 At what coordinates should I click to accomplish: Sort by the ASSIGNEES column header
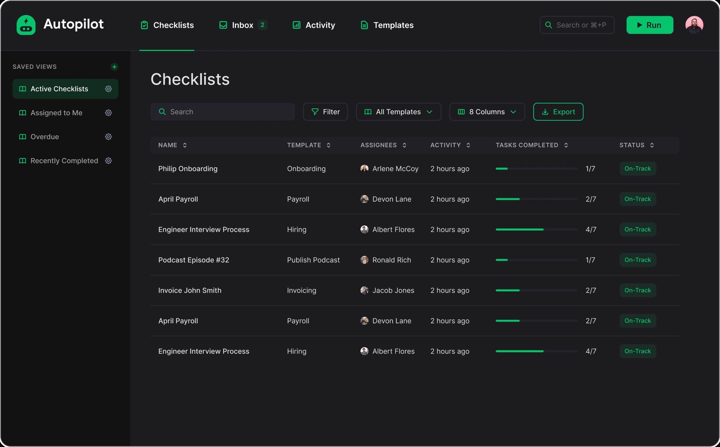coord(383,145)
